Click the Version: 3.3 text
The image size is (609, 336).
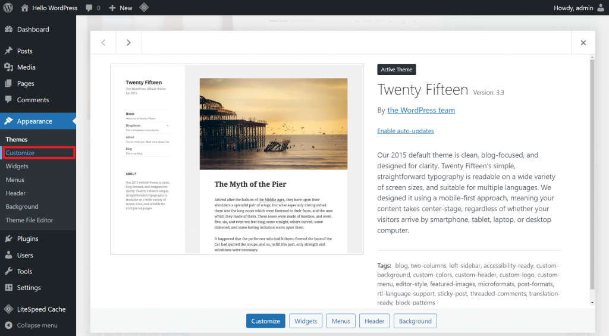pyautogui.click(x=489, y=92)
